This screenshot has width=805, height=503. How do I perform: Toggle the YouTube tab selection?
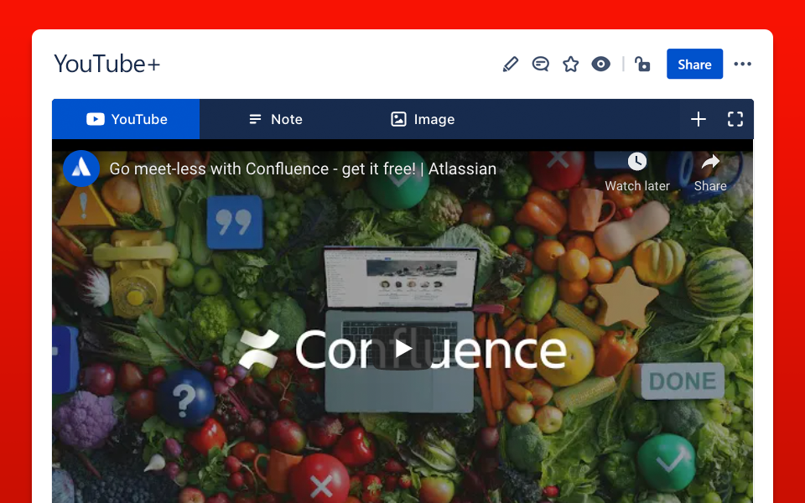[125, 119]
